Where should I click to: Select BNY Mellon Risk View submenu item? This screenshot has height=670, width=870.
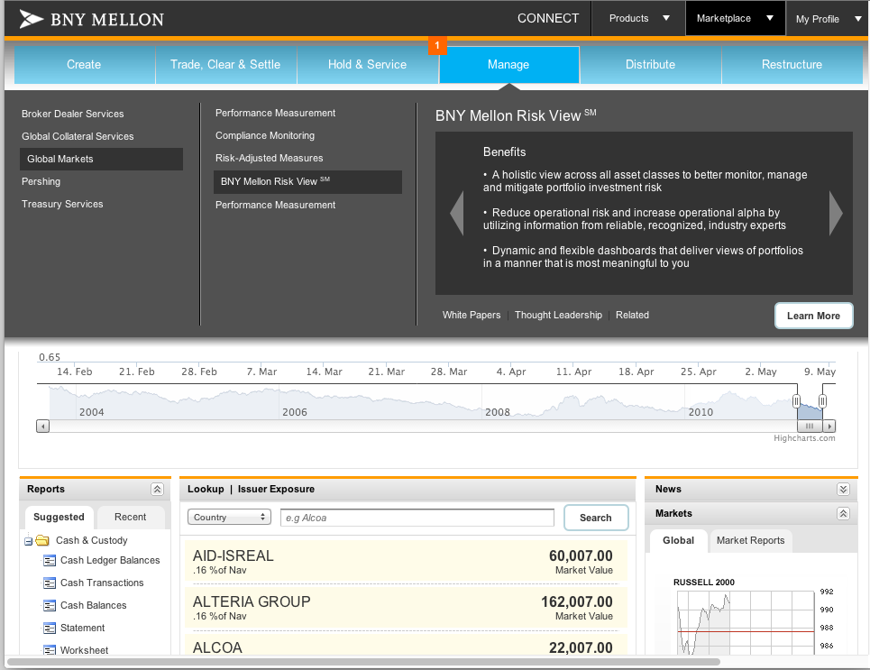tap(308, 182)
